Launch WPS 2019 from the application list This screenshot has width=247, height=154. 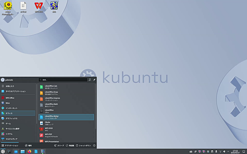(x=66, y=129)
